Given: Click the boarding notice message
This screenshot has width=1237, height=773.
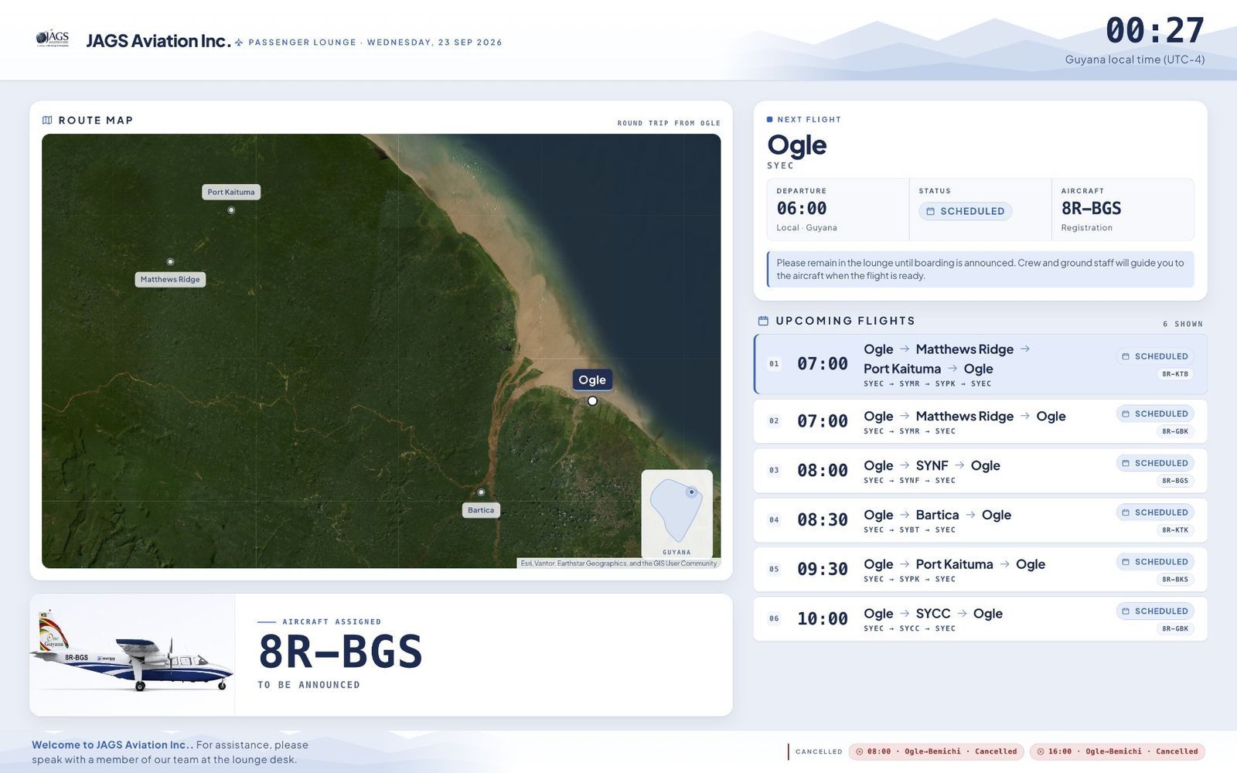Looking at the screenshot, I should click(x=980, y=269).
